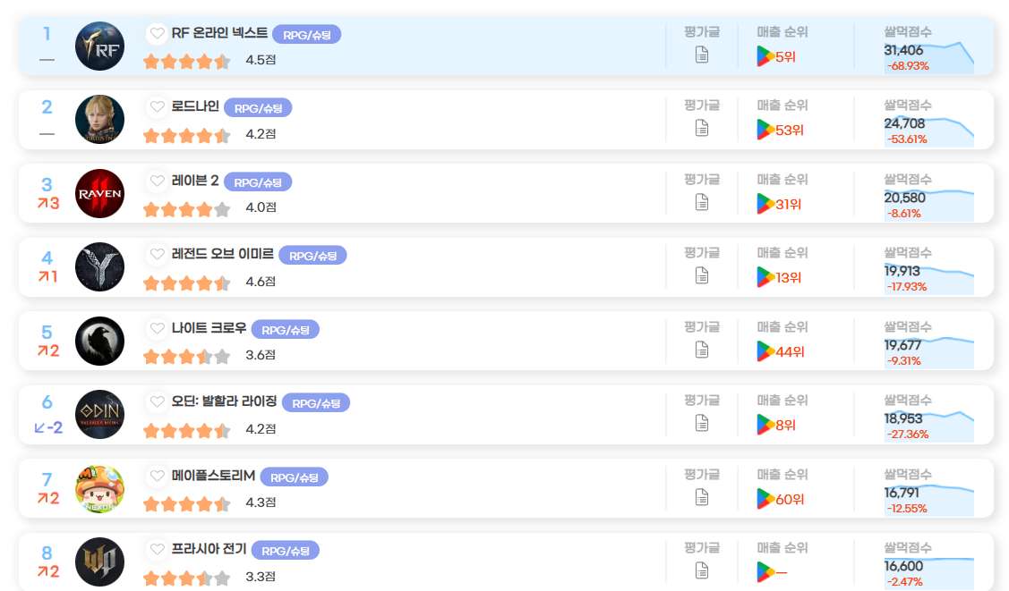Open the 메이플스토리M title link
Screen dimensions: 1009x591
tap(213, 476)
